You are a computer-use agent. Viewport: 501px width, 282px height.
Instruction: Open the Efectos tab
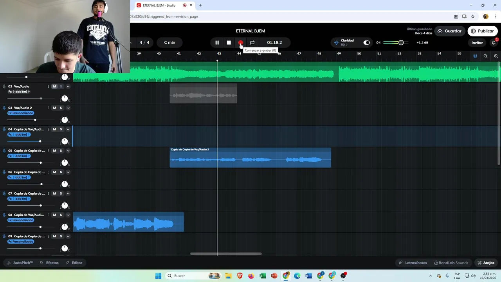[49, 263]
